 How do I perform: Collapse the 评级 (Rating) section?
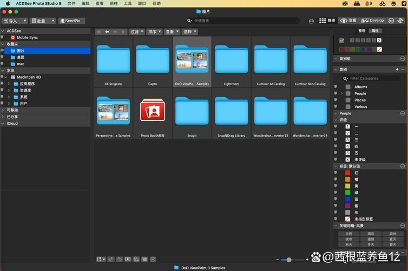coord(335,120)
